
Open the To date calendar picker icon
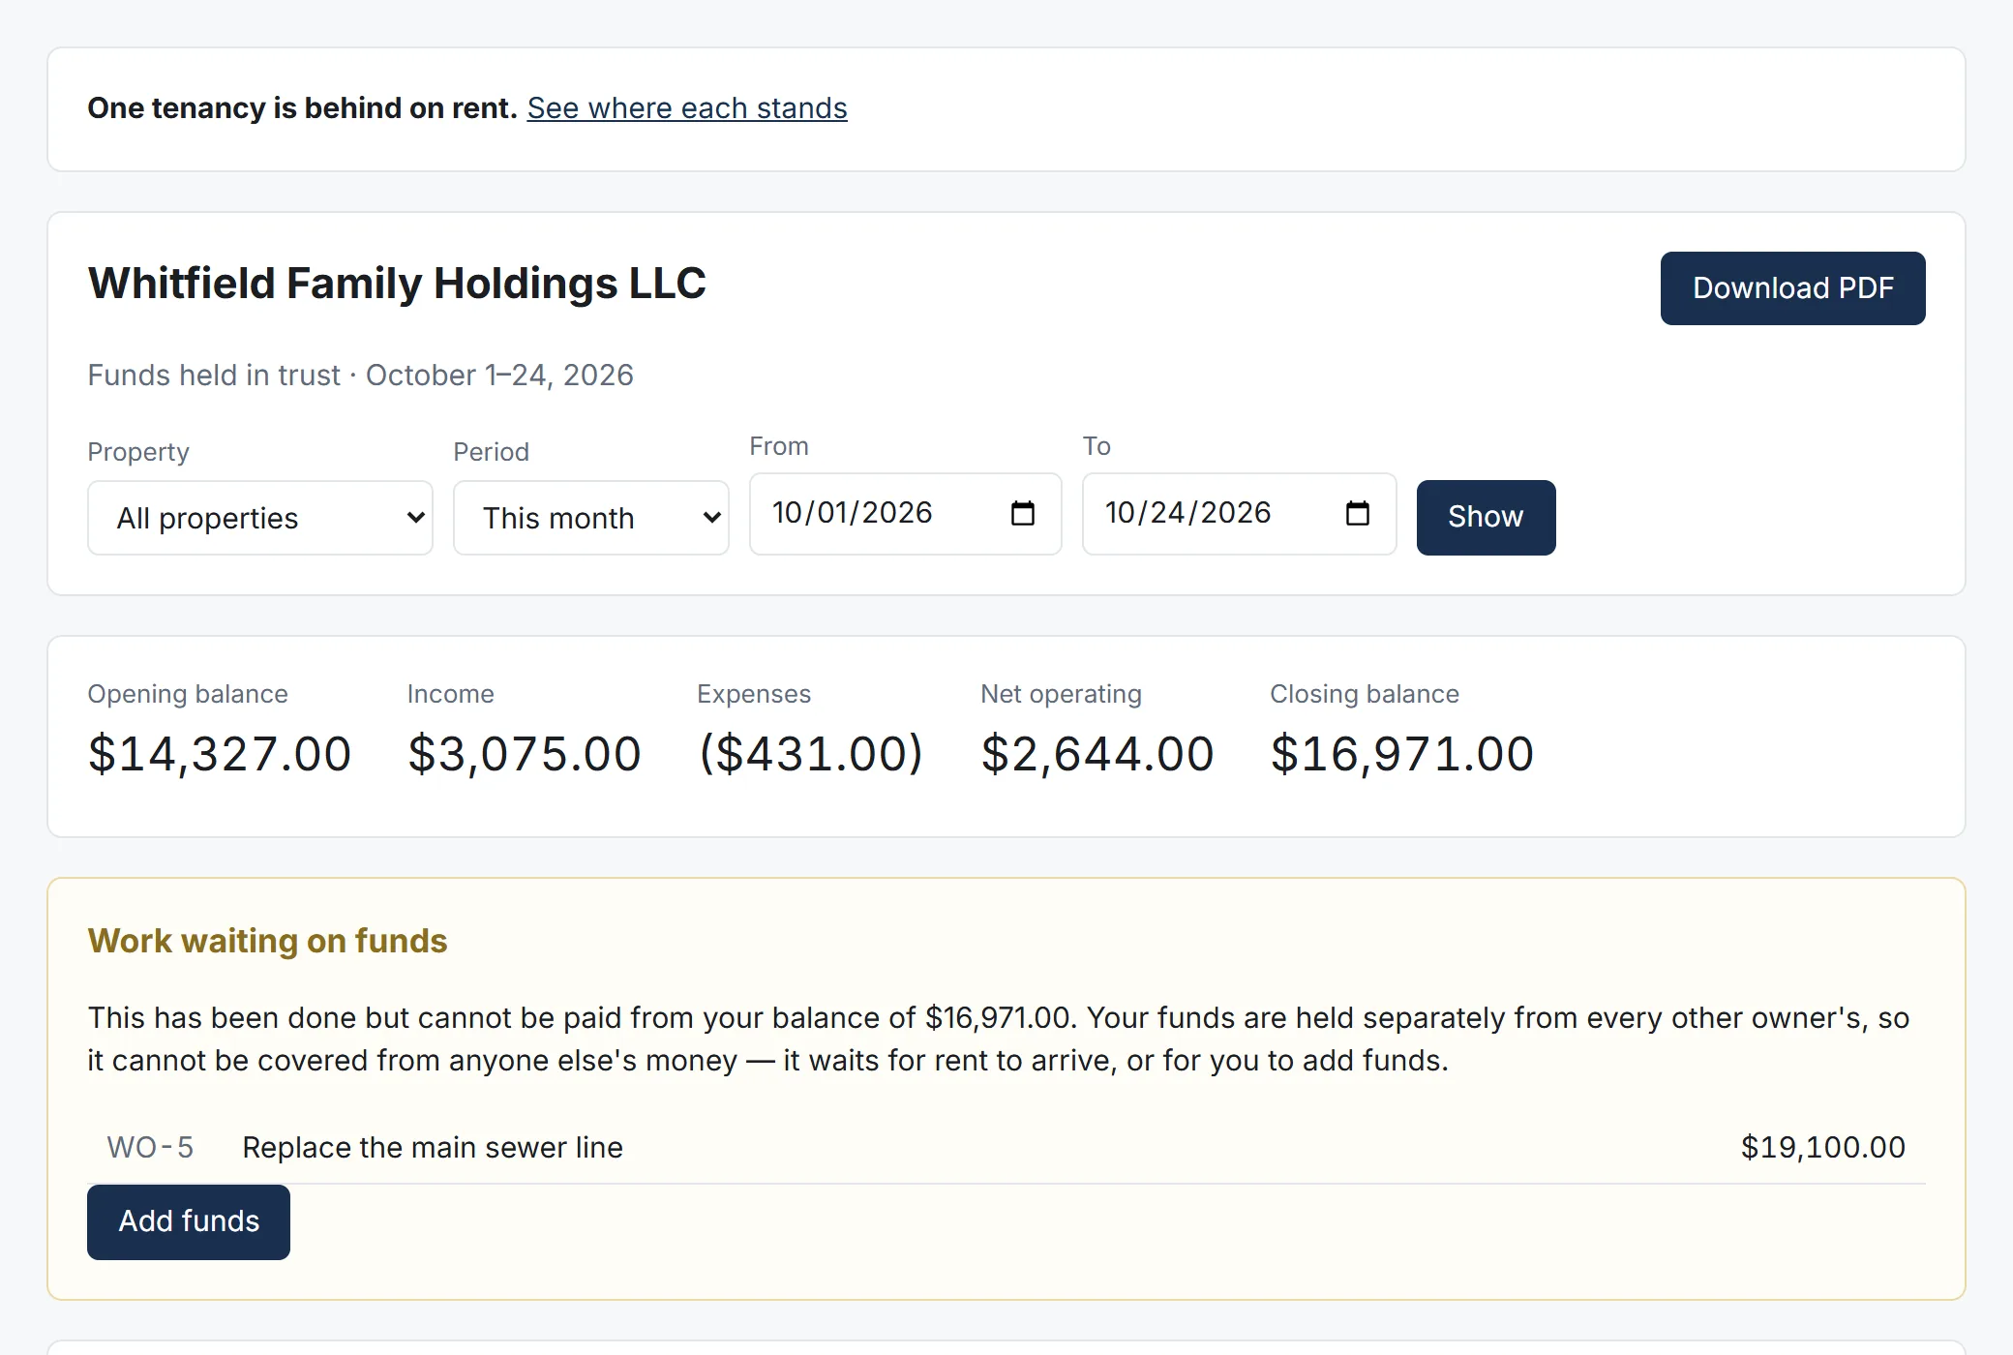click(x=1357, y=513)
